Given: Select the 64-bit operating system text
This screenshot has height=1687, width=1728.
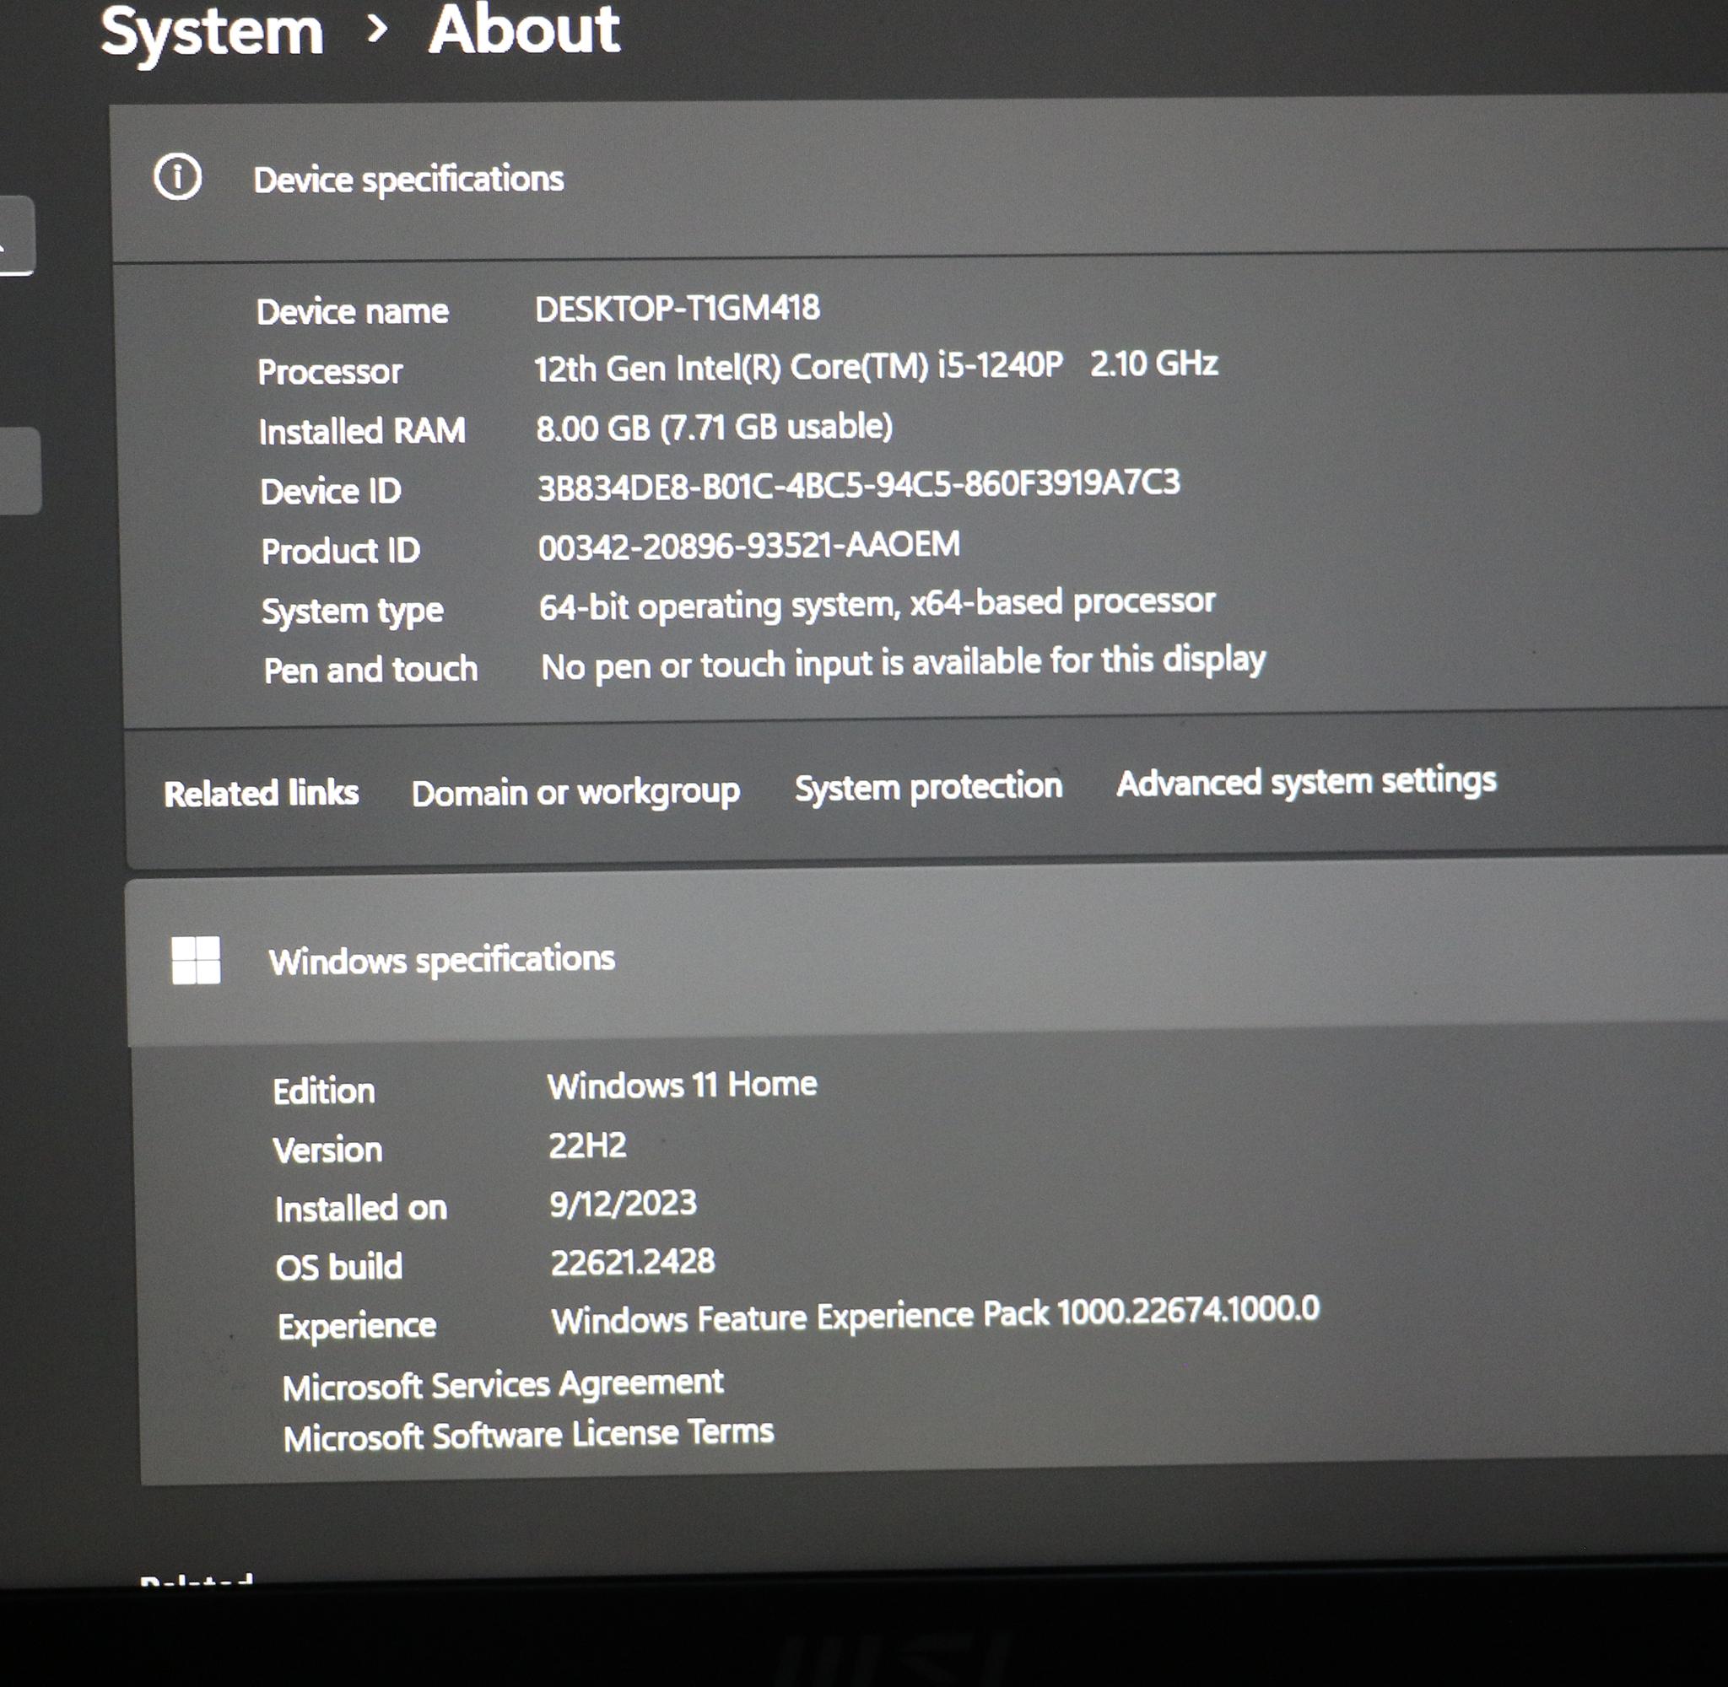Looking at the screenshot, I should 877,604.
